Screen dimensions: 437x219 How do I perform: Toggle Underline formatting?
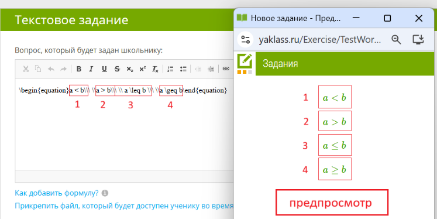click(104, 69)
